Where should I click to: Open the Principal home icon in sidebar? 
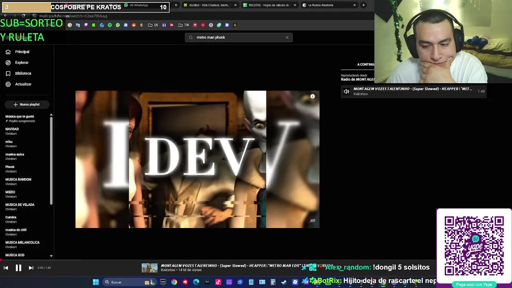[8, 52]
